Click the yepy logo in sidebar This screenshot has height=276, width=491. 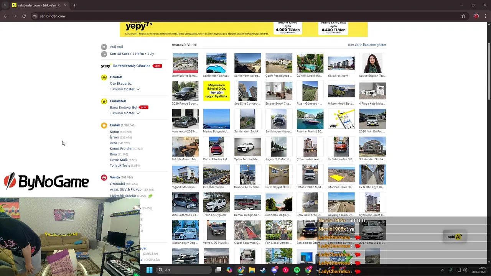(106, 66)
